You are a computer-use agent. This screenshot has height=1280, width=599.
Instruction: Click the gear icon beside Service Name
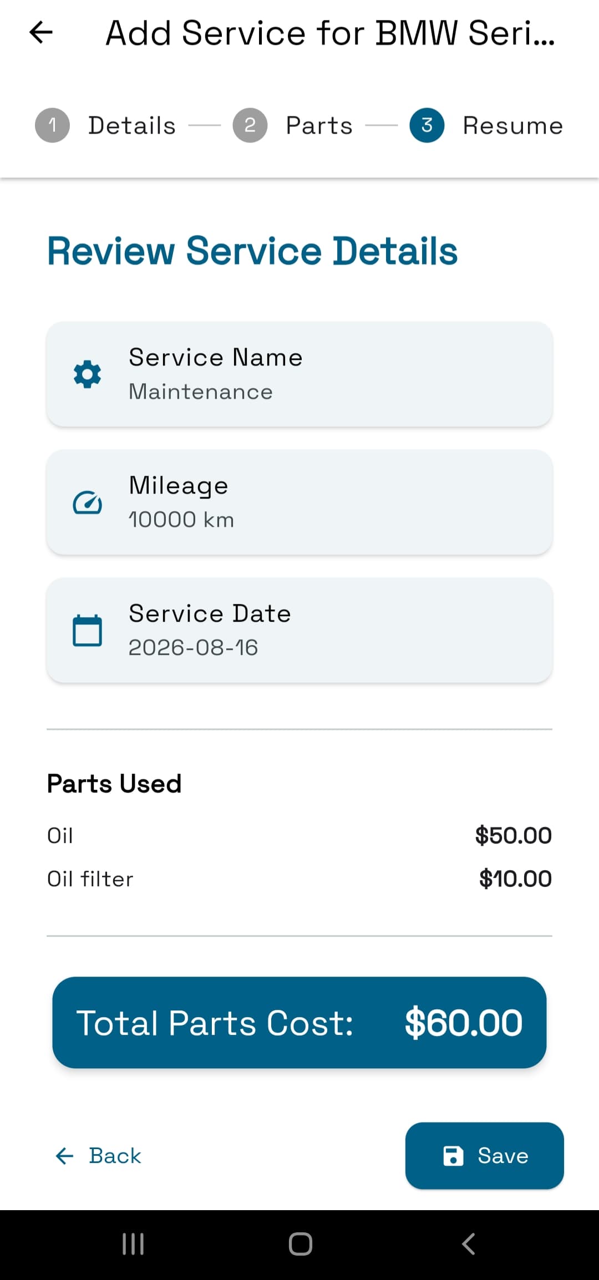click(87, 374)
